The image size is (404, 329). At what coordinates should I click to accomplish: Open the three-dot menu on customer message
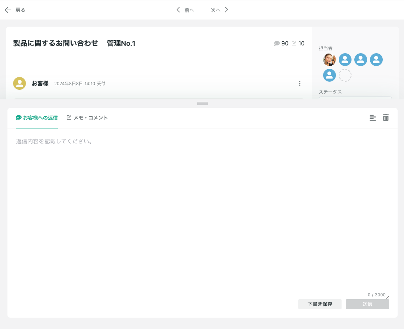point(300,83)
